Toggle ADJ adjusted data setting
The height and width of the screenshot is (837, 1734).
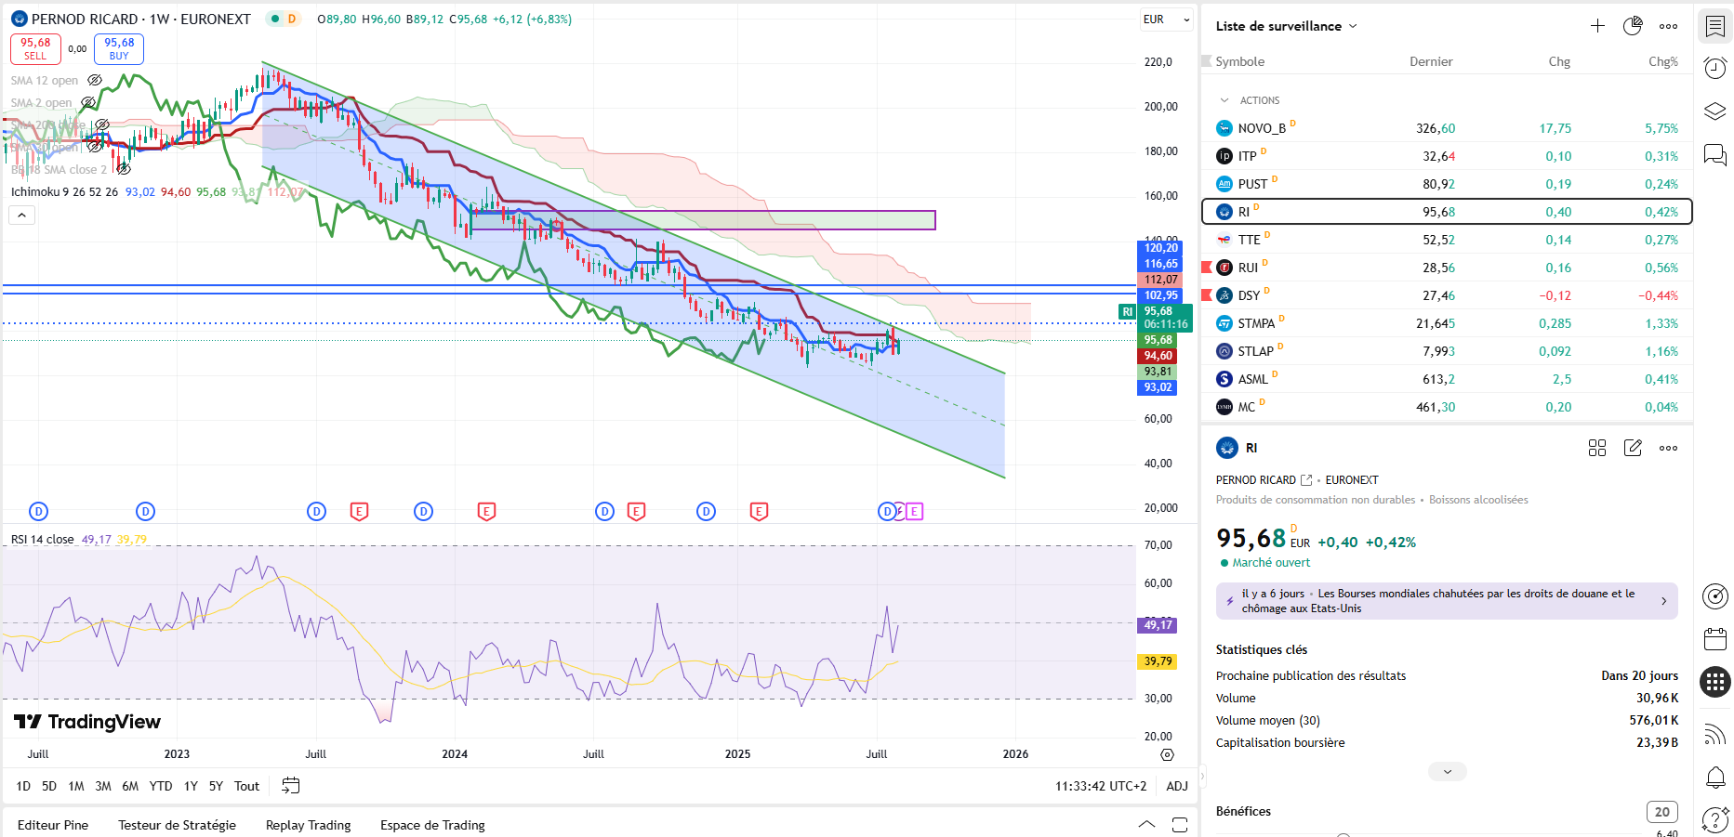pyautogui.click(x=1177, y=786)
